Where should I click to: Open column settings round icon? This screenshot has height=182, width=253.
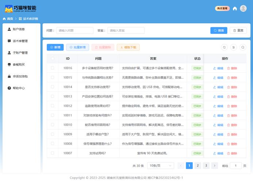[x=234, y=47]
